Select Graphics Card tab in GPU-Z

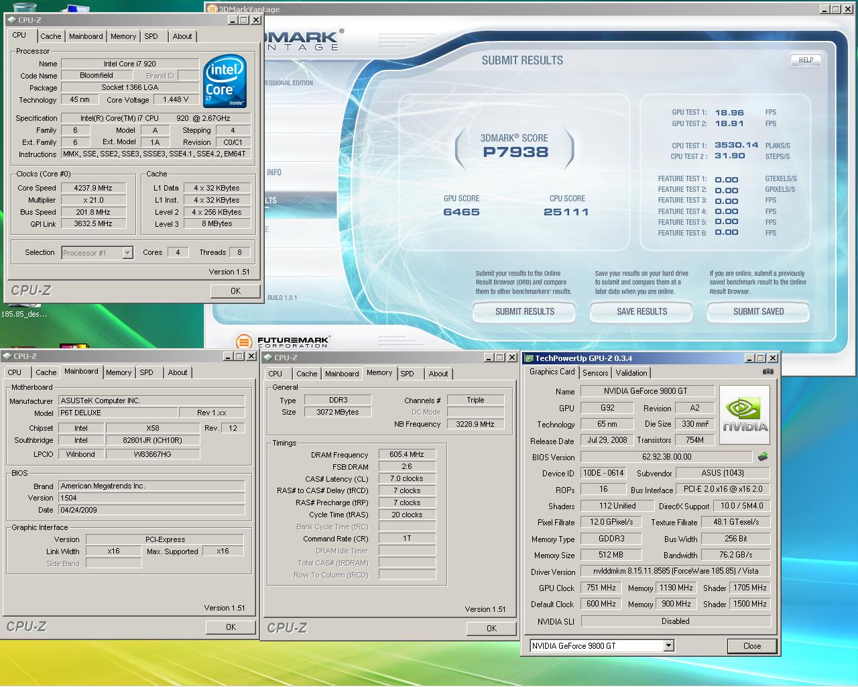click(552, 372)
